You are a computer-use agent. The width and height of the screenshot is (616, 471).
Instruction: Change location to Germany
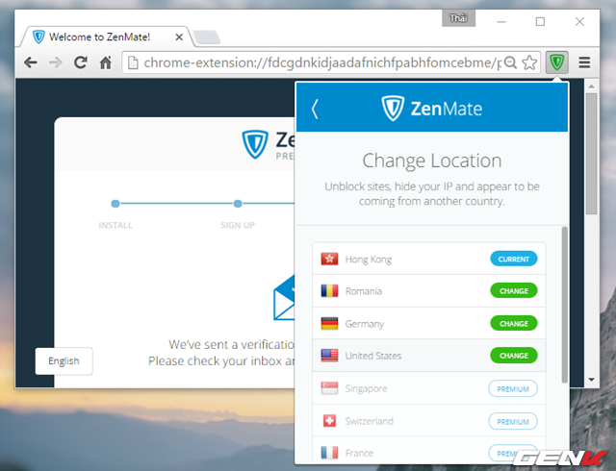tap(513, 323)
